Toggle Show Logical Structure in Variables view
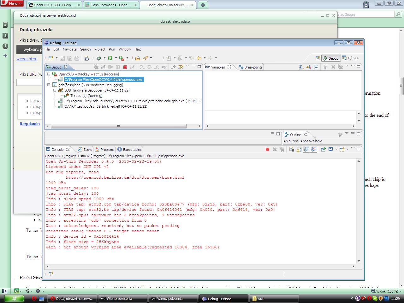The image size is (404, 303). coord(309,67)
